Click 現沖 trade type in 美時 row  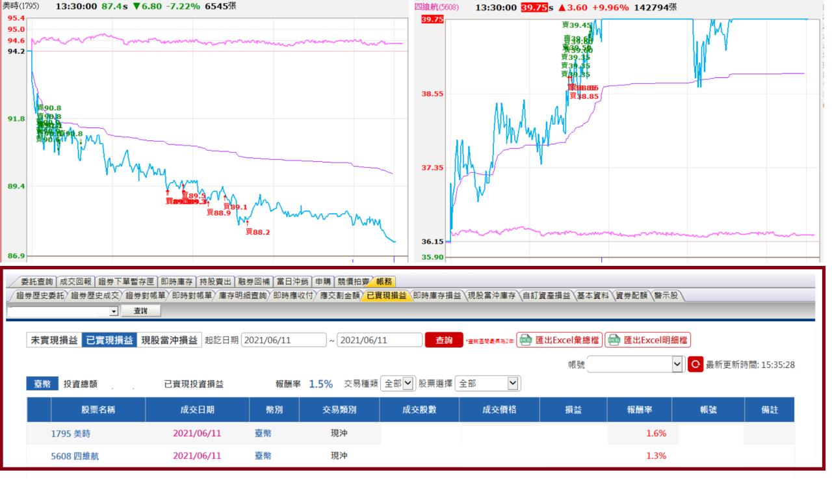(339, 434)
